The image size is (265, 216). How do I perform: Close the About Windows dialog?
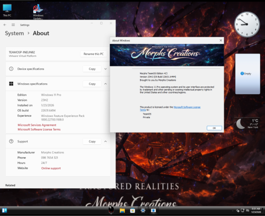[x=220, y=40]
